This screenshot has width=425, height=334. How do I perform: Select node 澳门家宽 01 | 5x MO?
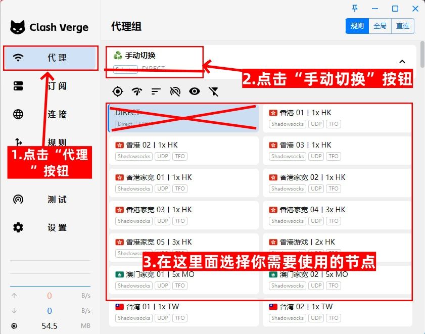pyautogui.click(x=183, y=280)
